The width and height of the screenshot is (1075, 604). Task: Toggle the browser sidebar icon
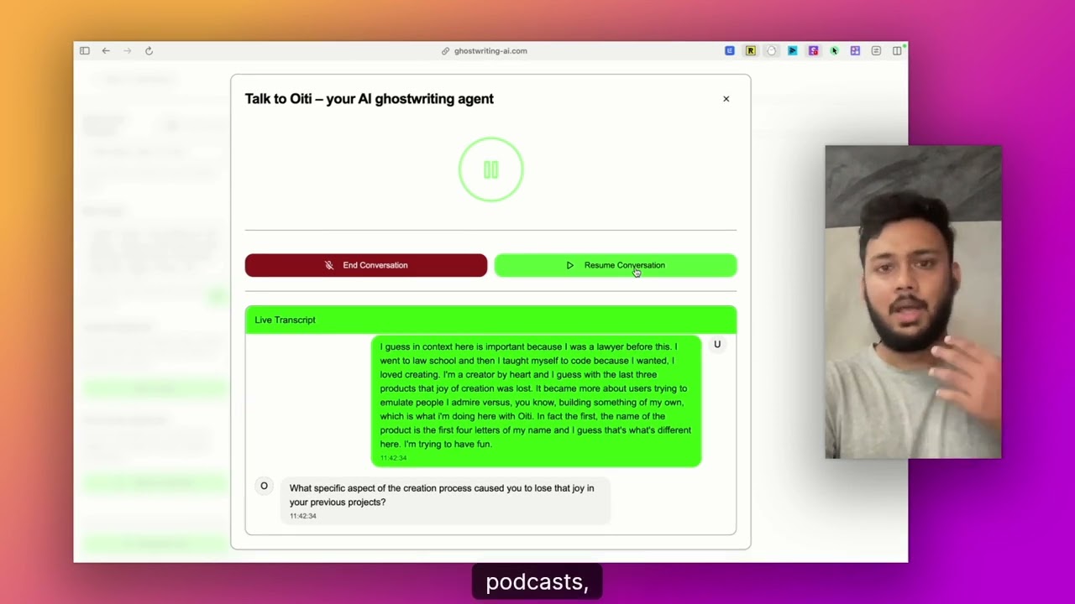(85, 51)
